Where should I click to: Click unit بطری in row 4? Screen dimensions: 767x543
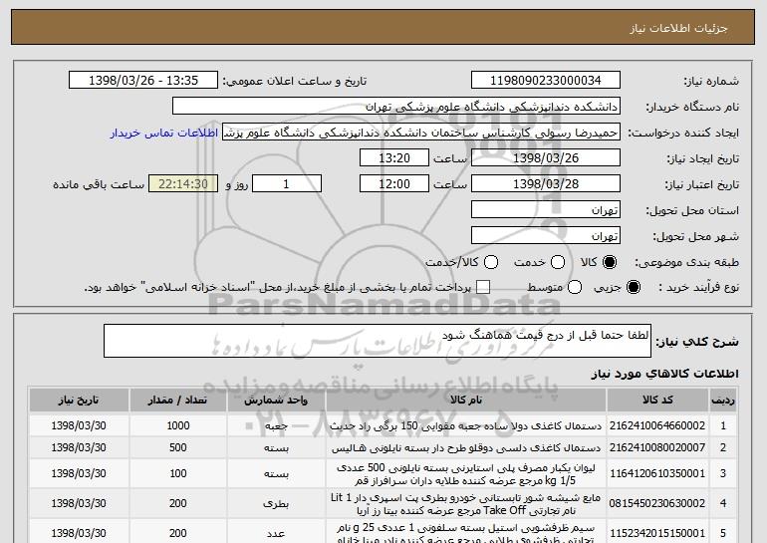(276, 504)
